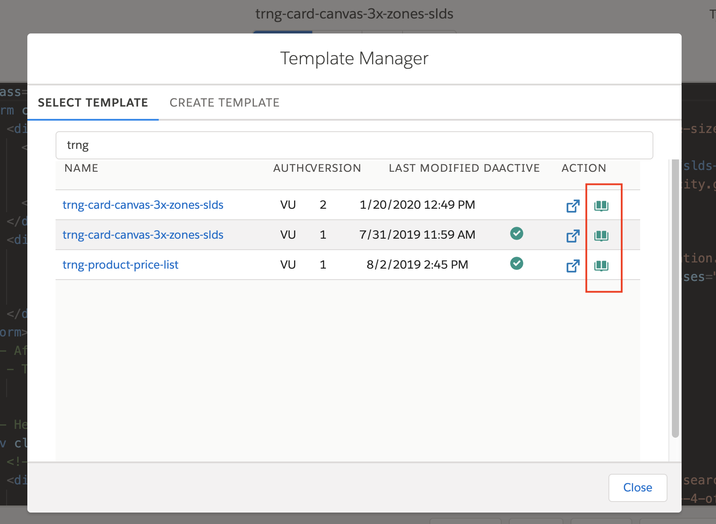Click the template list vertical scrollbar
This screenshot has height=524, width=716.
(675, 298)
